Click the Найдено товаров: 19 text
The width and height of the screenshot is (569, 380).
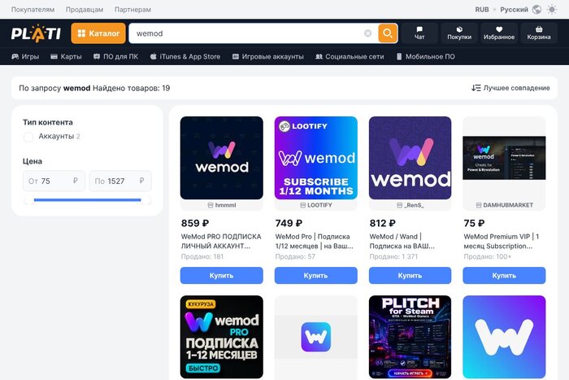pyautogui.click(x=132, y=88)
